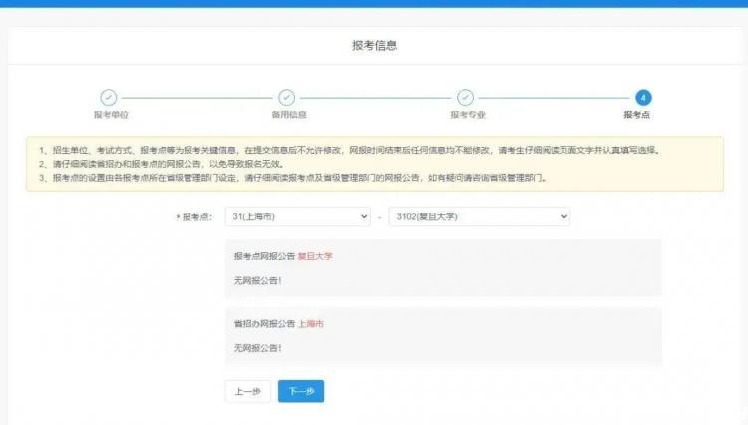Click the 报考单位 step checkmark icon
The height and width of the screenshot is (425, 748).
109,98
